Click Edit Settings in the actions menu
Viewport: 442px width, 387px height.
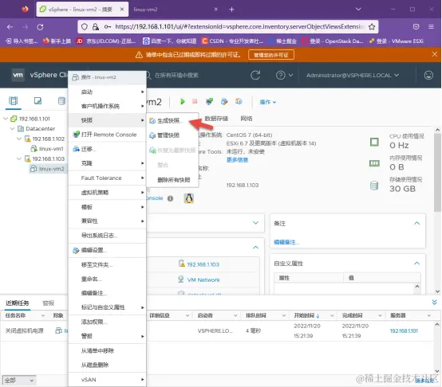[x=107, y=250]
